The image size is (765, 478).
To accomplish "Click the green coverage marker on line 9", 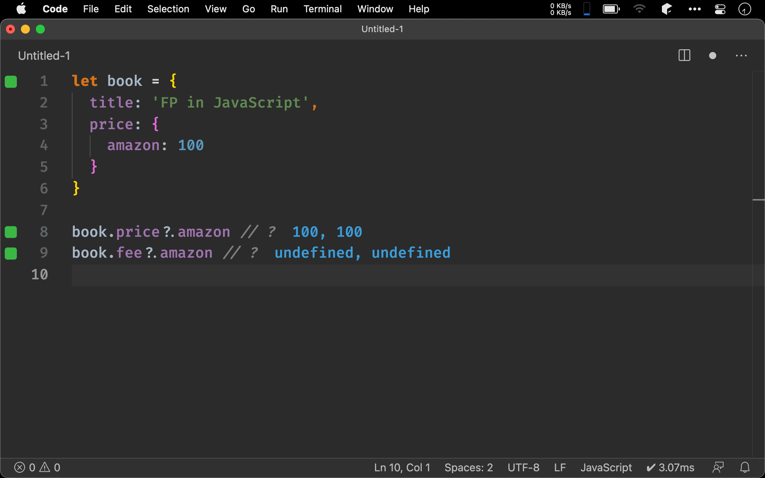I will (x=11, y=253).
